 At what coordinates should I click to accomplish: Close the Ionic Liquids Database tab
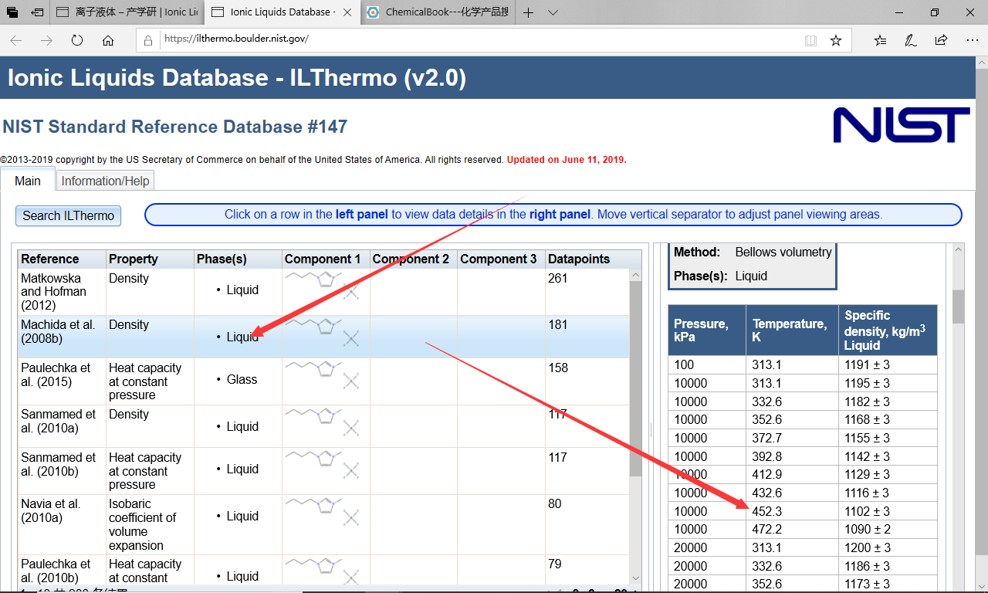347,12
